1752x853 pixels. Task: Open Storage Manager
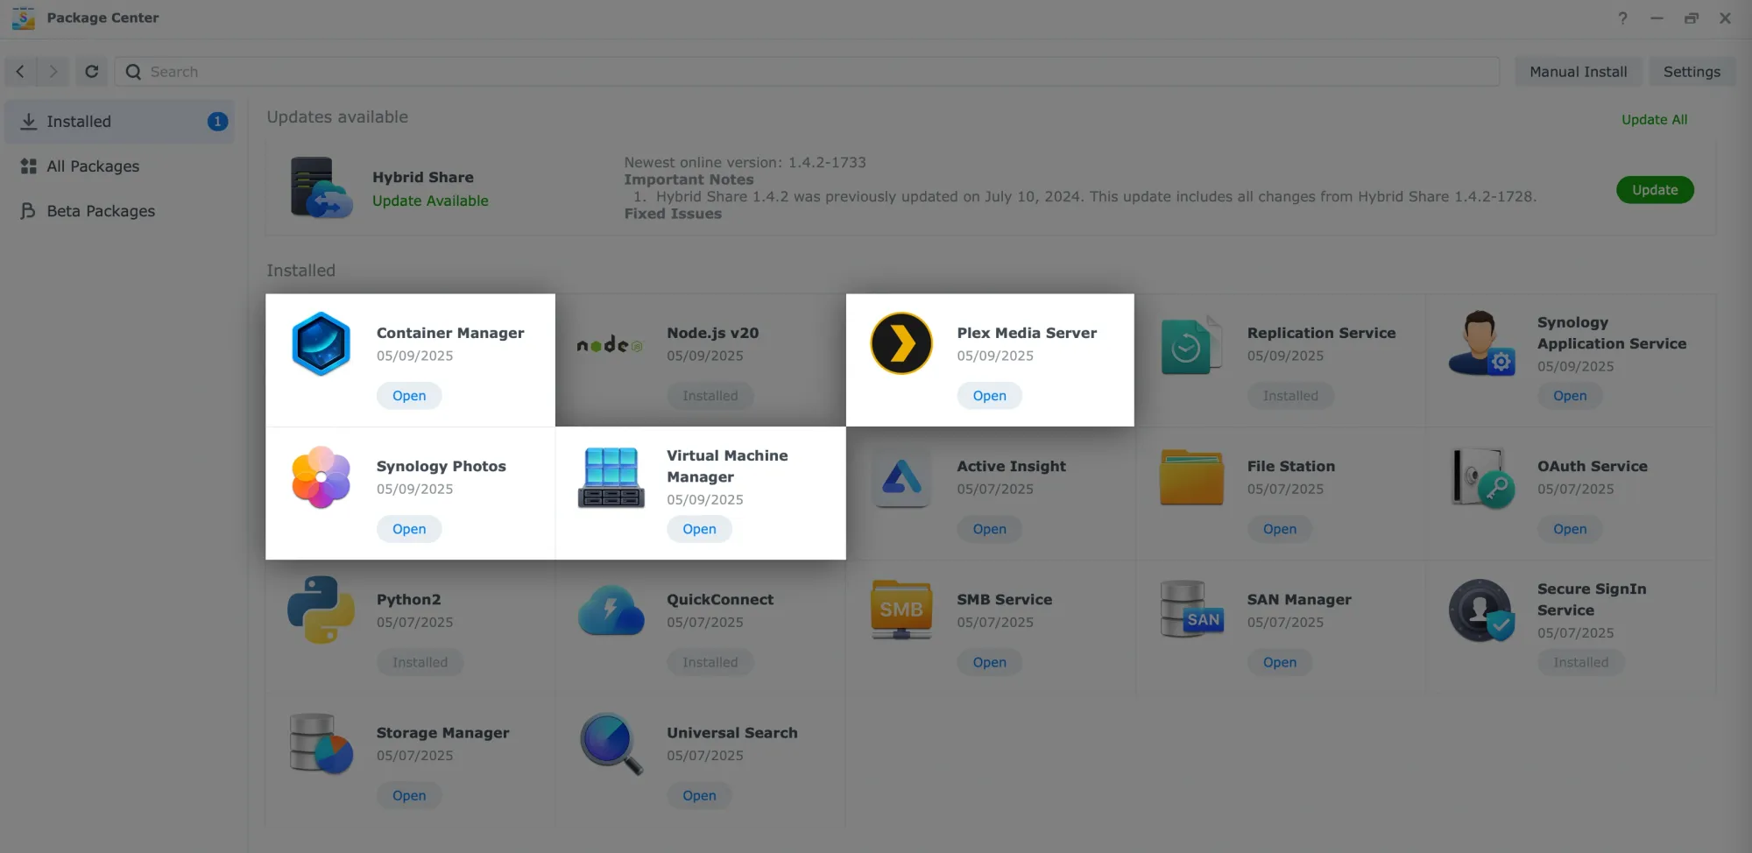click(409, 795)
